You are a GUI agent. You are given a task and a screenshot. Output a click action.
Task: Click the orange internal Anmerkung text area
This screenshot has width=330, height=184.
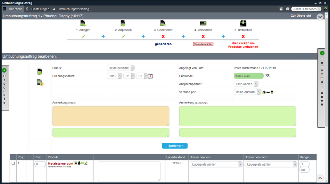tap(111, 116)
